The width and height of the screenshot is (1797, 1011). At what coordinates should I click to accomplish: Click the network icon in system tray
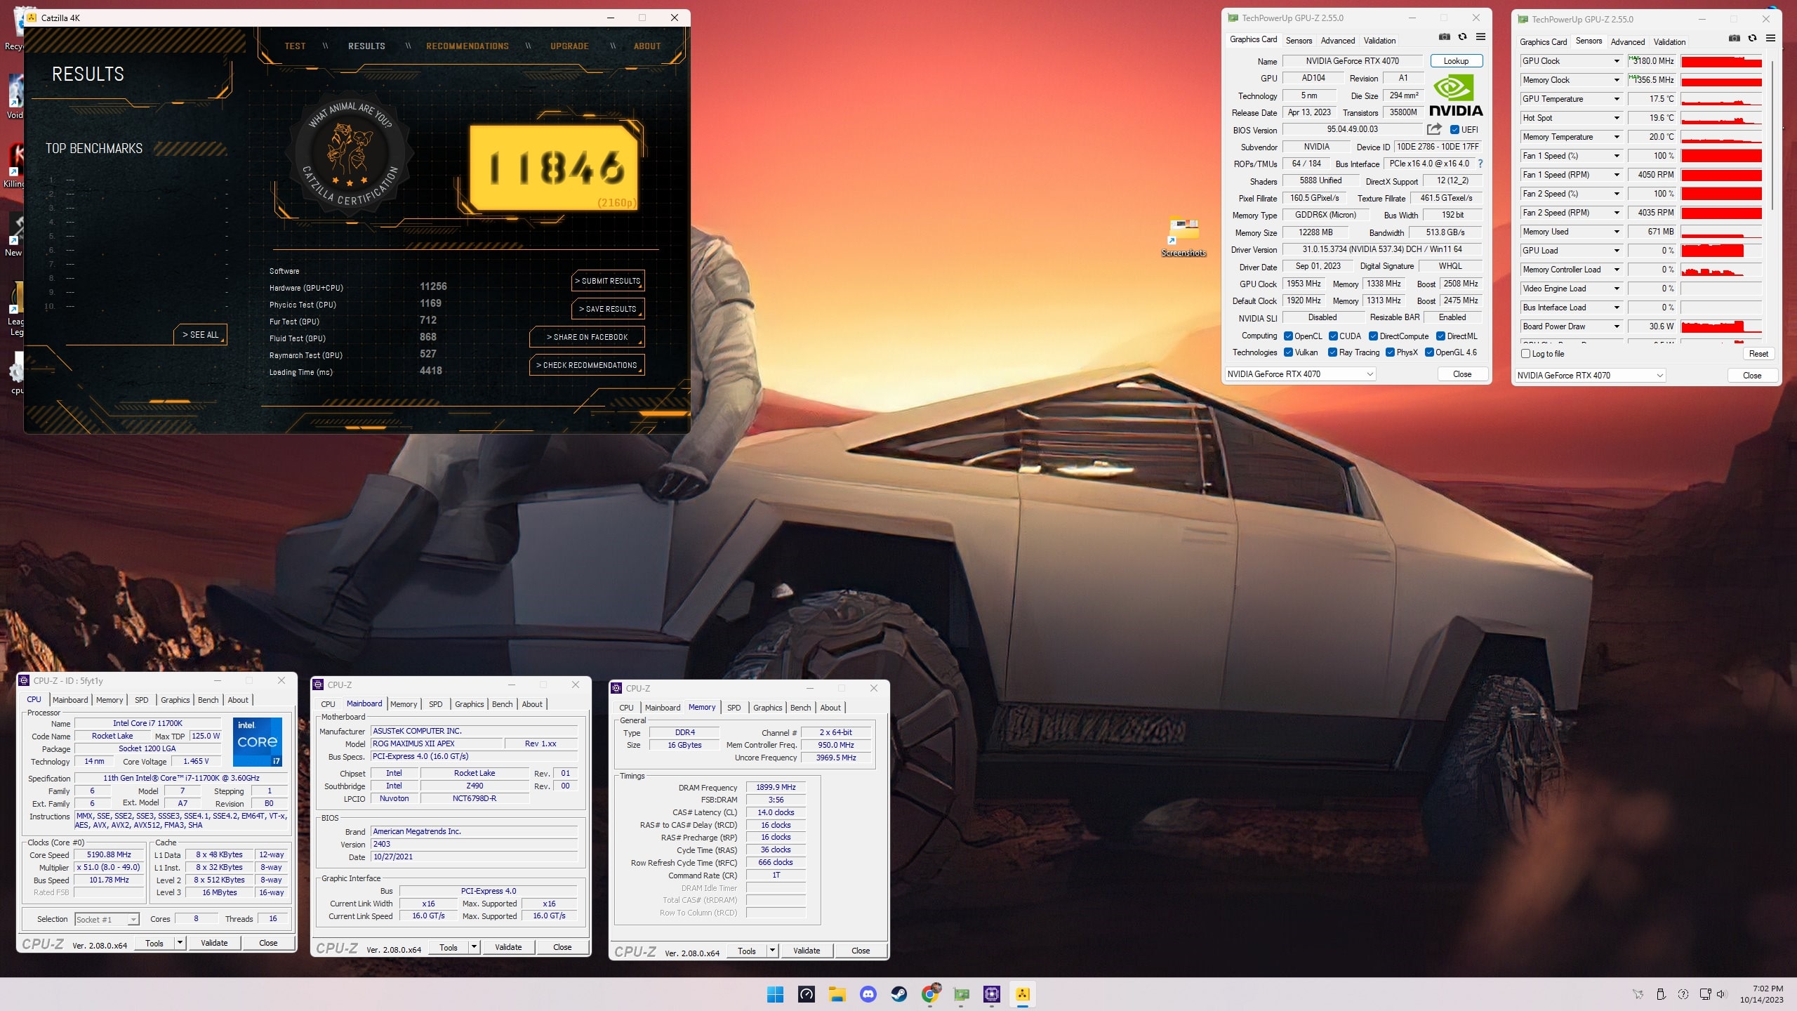[1705, 994]
